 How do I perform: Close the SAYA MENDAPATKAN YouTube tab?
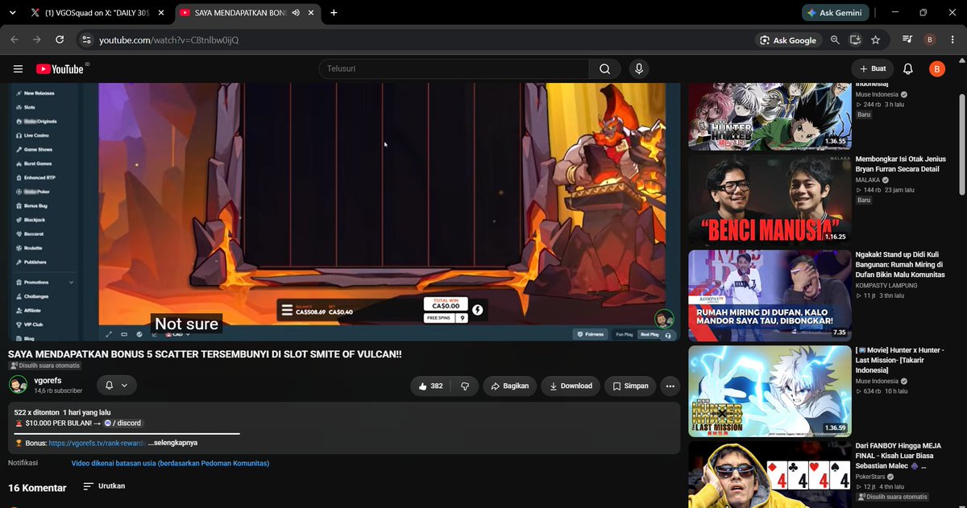coord(312,13)
